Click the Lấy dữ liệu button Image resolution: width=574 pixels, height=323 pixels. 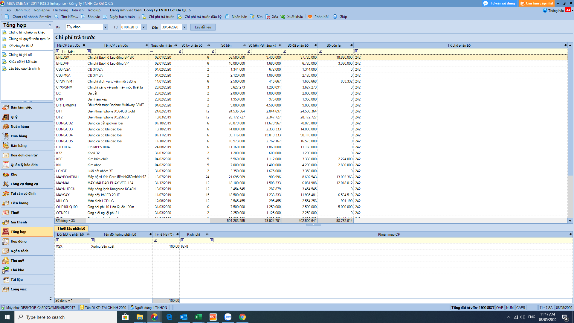click(203, 27)
